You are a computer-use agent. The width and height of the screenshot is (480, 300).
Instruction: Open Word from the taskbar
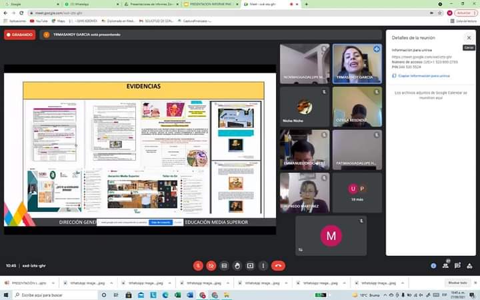coord(190,295)
